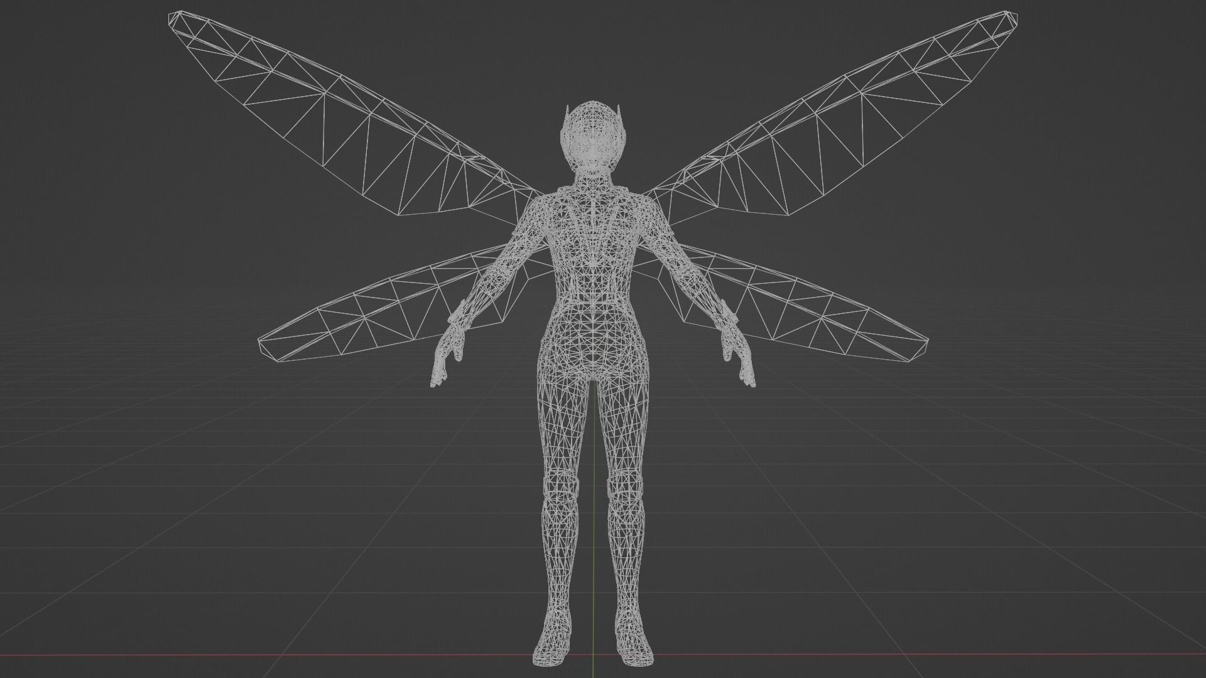Screen dimensions: 1206x678
Task: Pick the hand on the right side
Action: 739,355
